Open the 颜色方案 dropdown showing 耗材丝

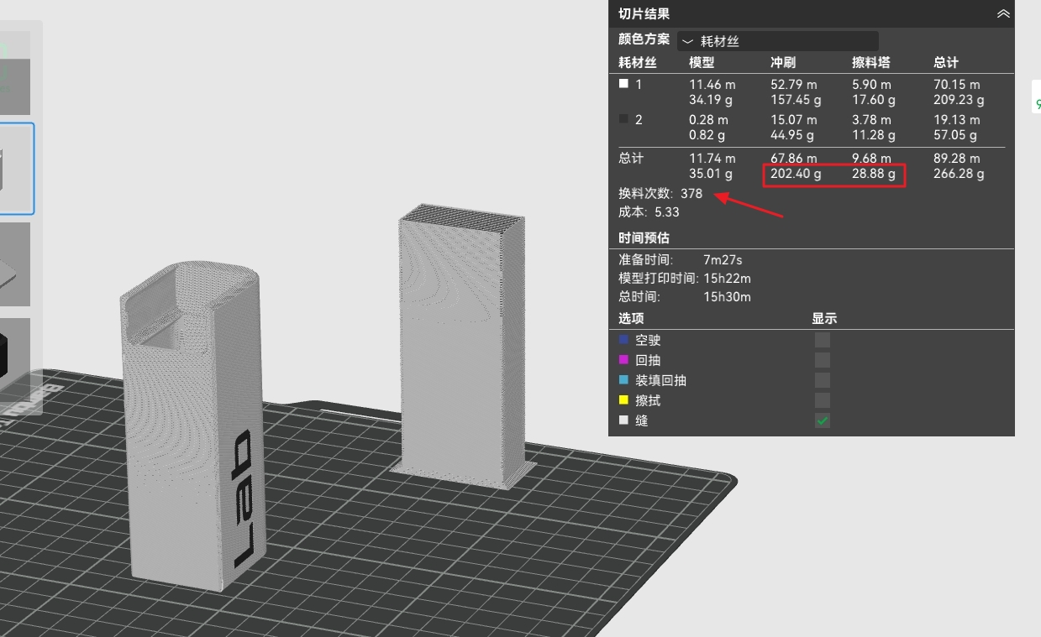click(x=778, y=40)
